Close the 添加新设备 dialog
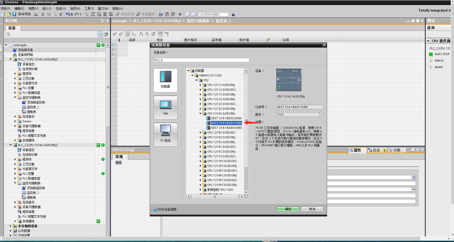The height and width of the screenshot is (242, 454). pyautogui.click(x=324, y=45)
